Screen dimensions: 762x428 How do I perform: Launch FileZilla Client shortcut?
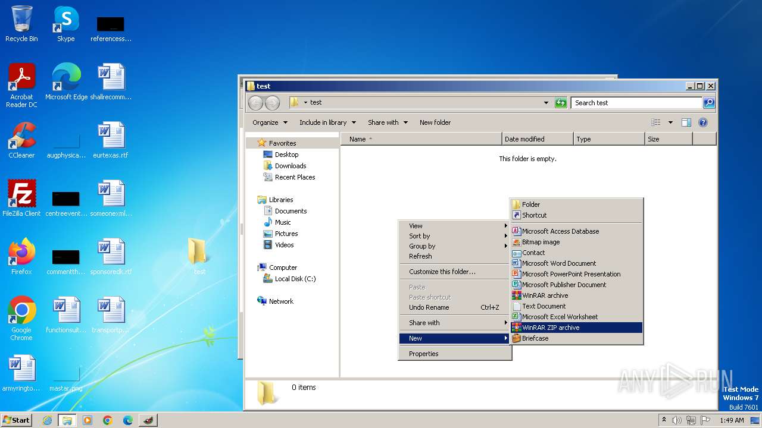(21, 199)
